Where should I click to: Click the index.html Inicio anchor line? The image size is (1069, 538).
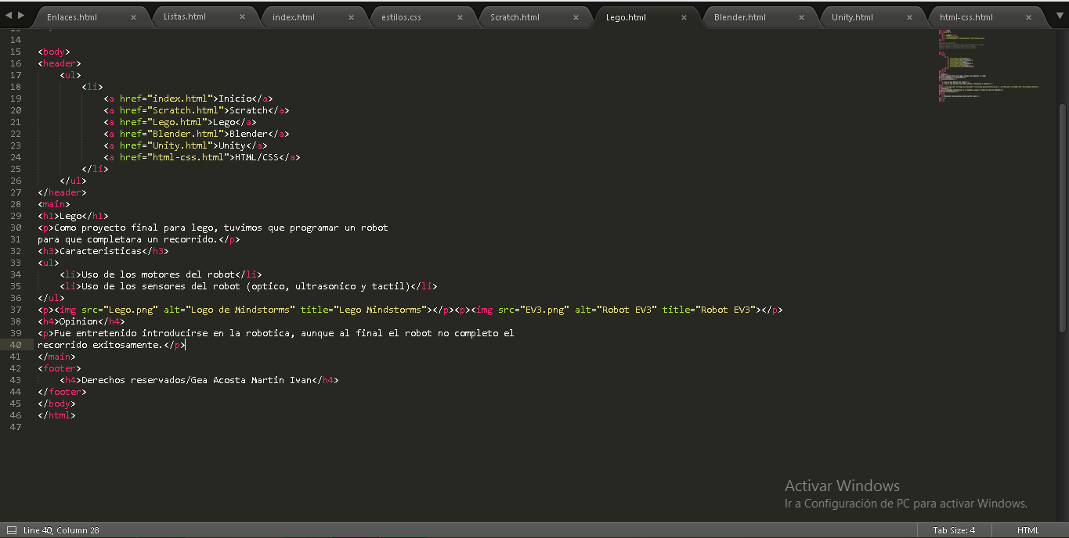tap(188, 99)
